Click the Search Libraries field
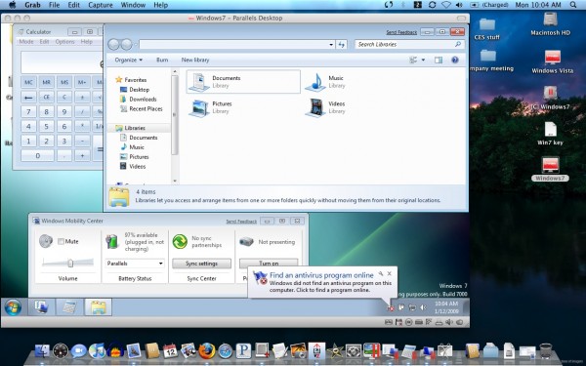Screen dimensions: 586x366 tap(409, 45)
